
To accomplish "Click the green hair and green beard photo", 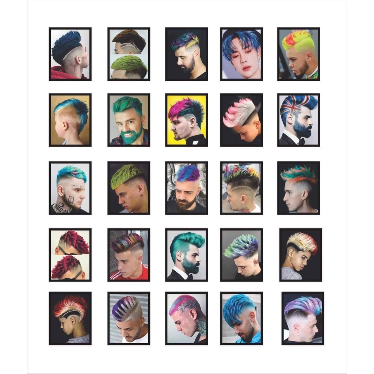I will point(129,120).
